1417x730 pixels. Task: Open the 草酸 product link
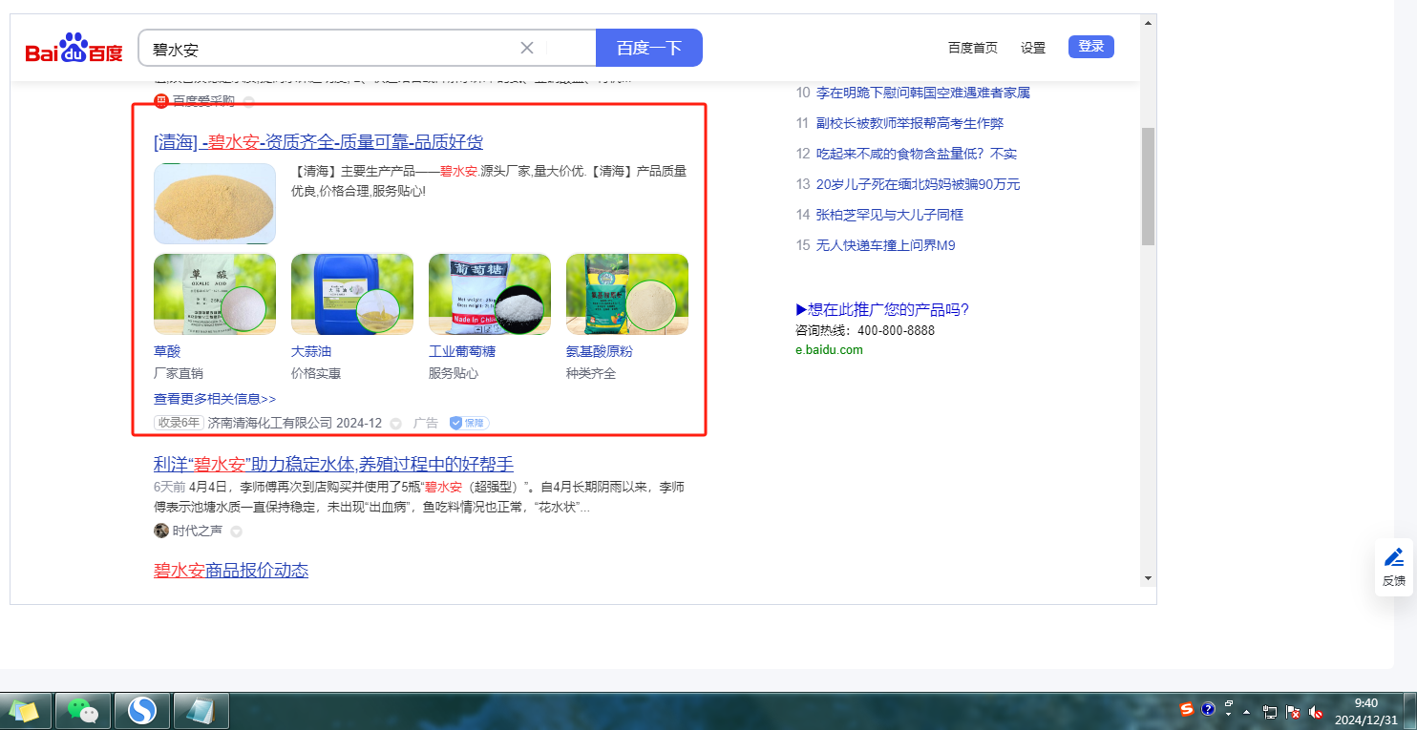point(167,351)
